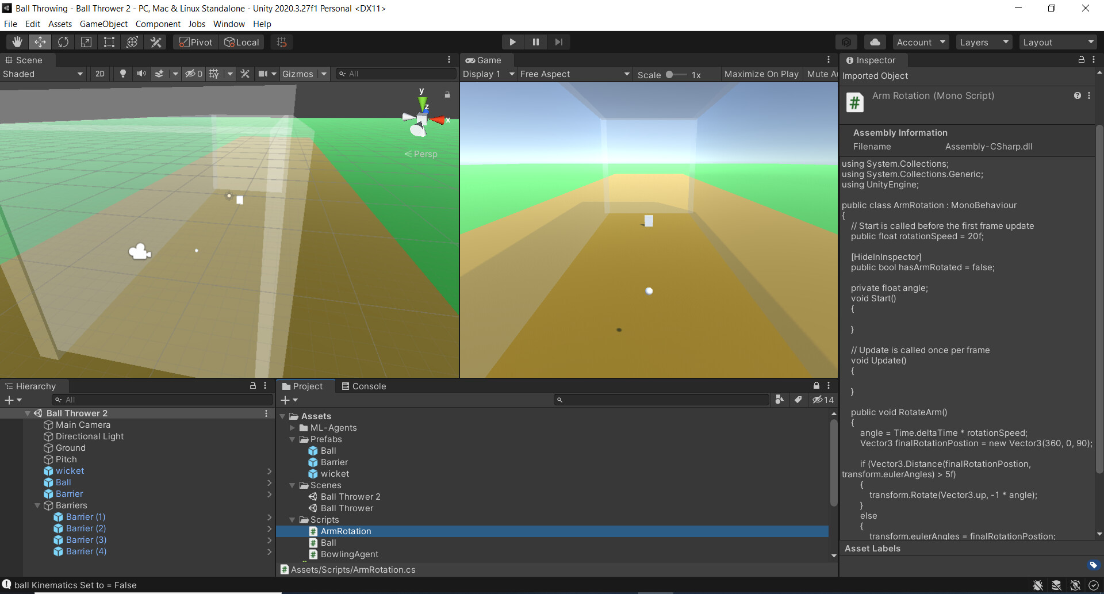The height and width of the screenshot is (594, 1104).
Task: Open Arm Rotation script help icon
Action: tap(1077, 95)
